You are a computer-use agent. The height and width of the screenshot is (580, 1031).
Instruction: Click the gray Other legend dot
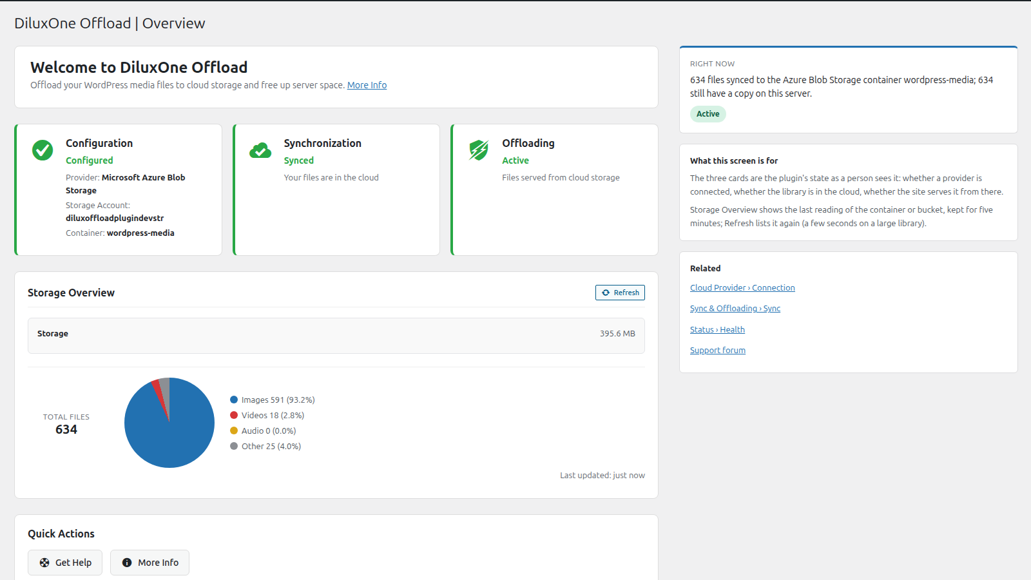(234, 446)
